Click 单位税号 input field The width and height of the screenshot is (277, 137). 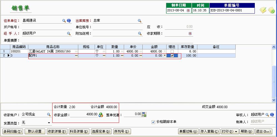118,27
